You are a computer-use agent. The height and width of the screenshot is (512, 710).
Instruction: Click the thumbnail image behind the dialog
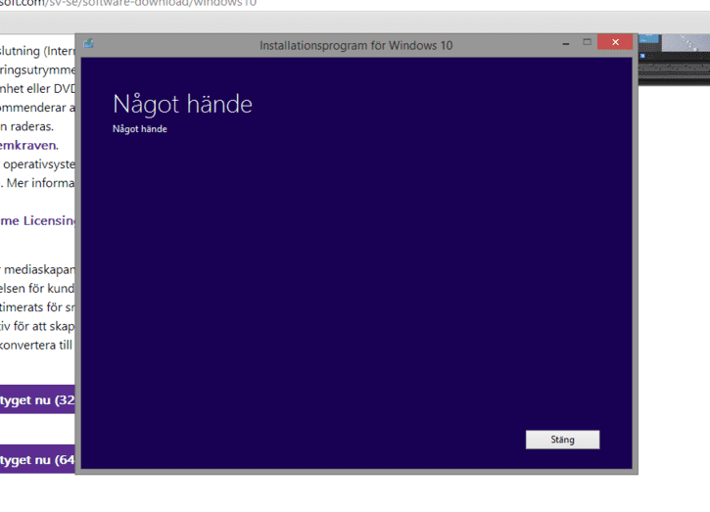(x=674, y=55)
